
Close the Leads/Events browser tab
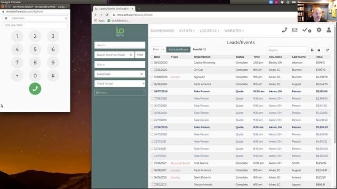[132, 9]
